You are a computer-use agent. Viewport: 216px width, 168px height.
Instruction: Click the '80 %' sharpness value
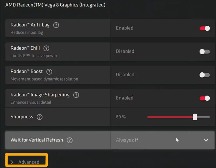coord(121,117)
